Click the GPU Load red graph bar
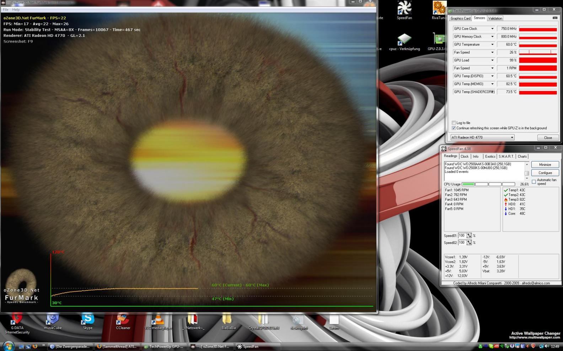Viewport: 563px width, 351px height. click(x=538, y=60)
